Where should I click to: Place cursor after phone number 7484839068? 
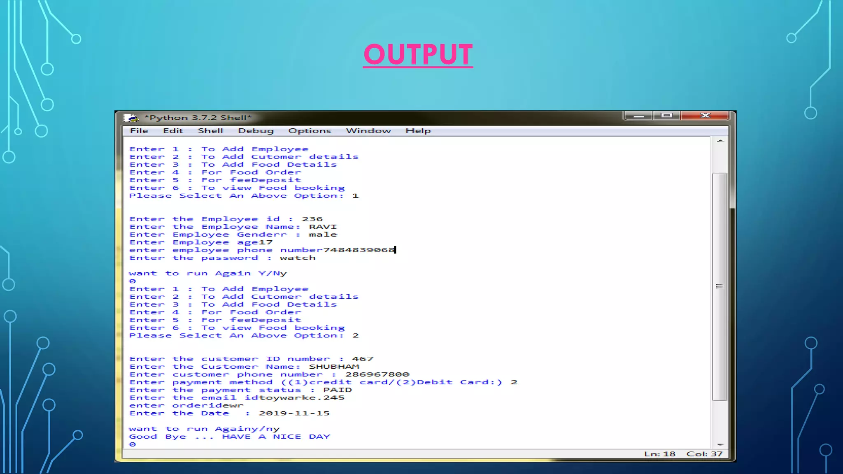tap(395, 250)
